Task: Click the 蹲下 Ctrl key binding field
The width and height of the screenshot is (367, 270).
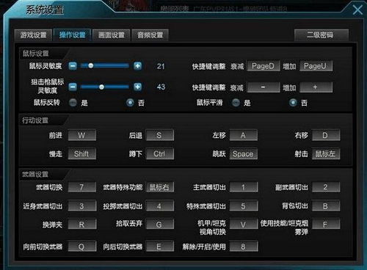Action: 159,154
